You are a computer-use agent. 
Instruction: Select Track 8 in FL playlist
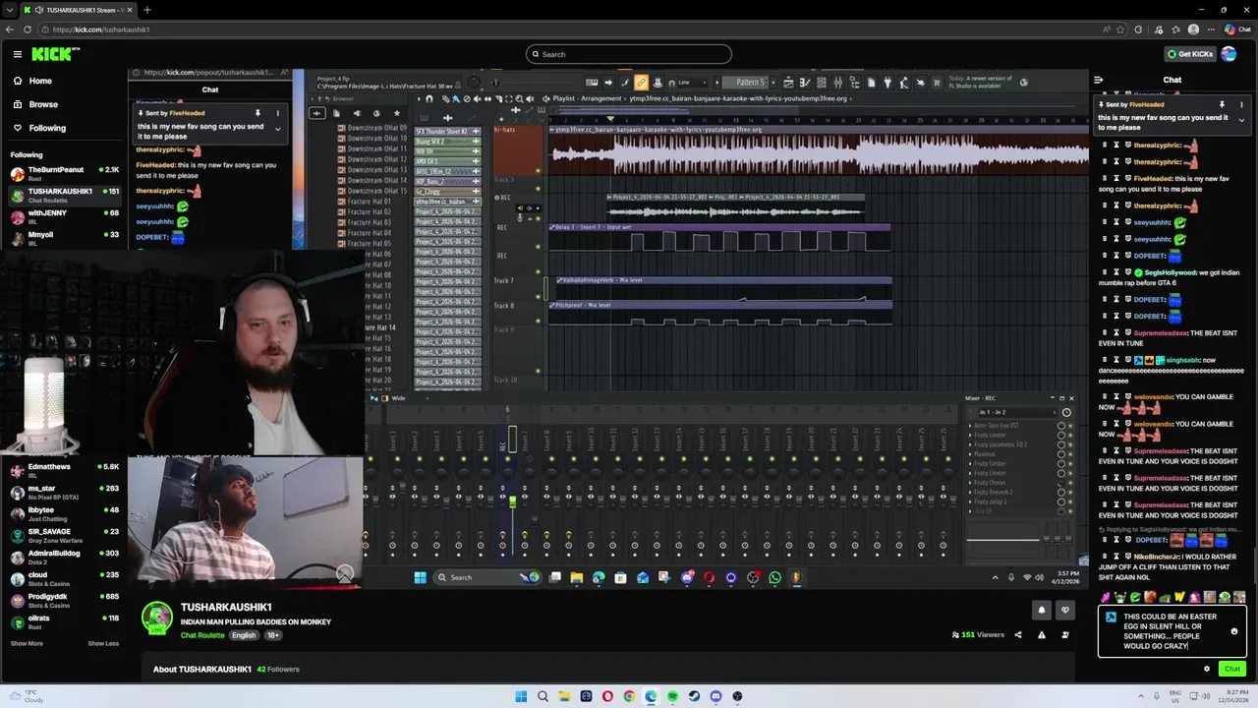[x=503, y=306]
